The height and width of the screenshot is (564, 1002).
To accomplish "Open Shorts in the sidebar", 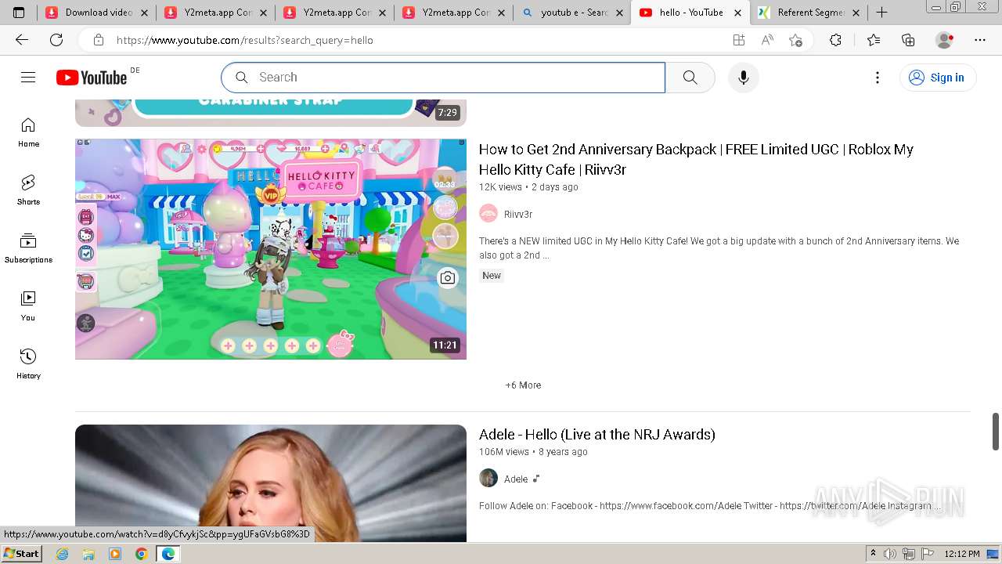I will (28, 190).
